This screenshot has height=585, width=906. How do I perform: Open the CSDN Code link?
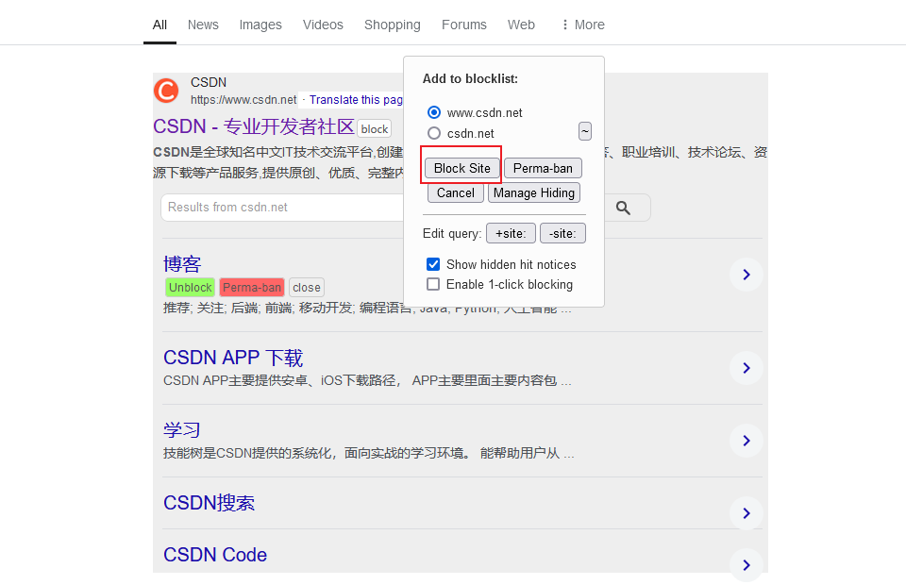point(215,555)
